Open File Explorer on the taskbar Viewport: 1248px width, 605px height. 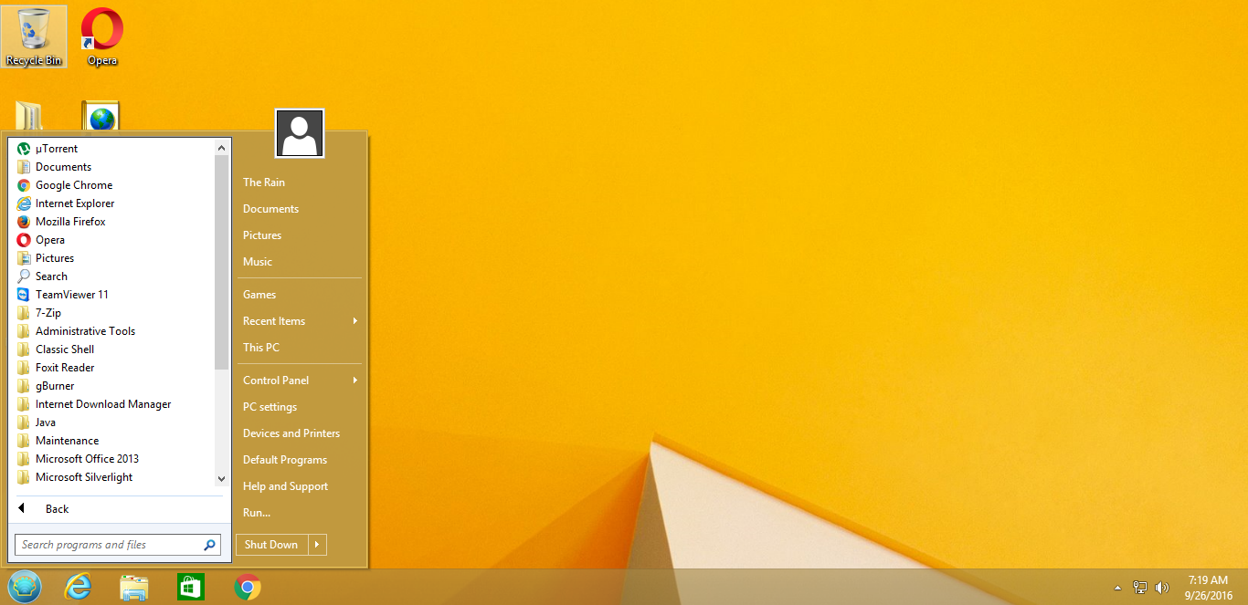tap(134, 587)
